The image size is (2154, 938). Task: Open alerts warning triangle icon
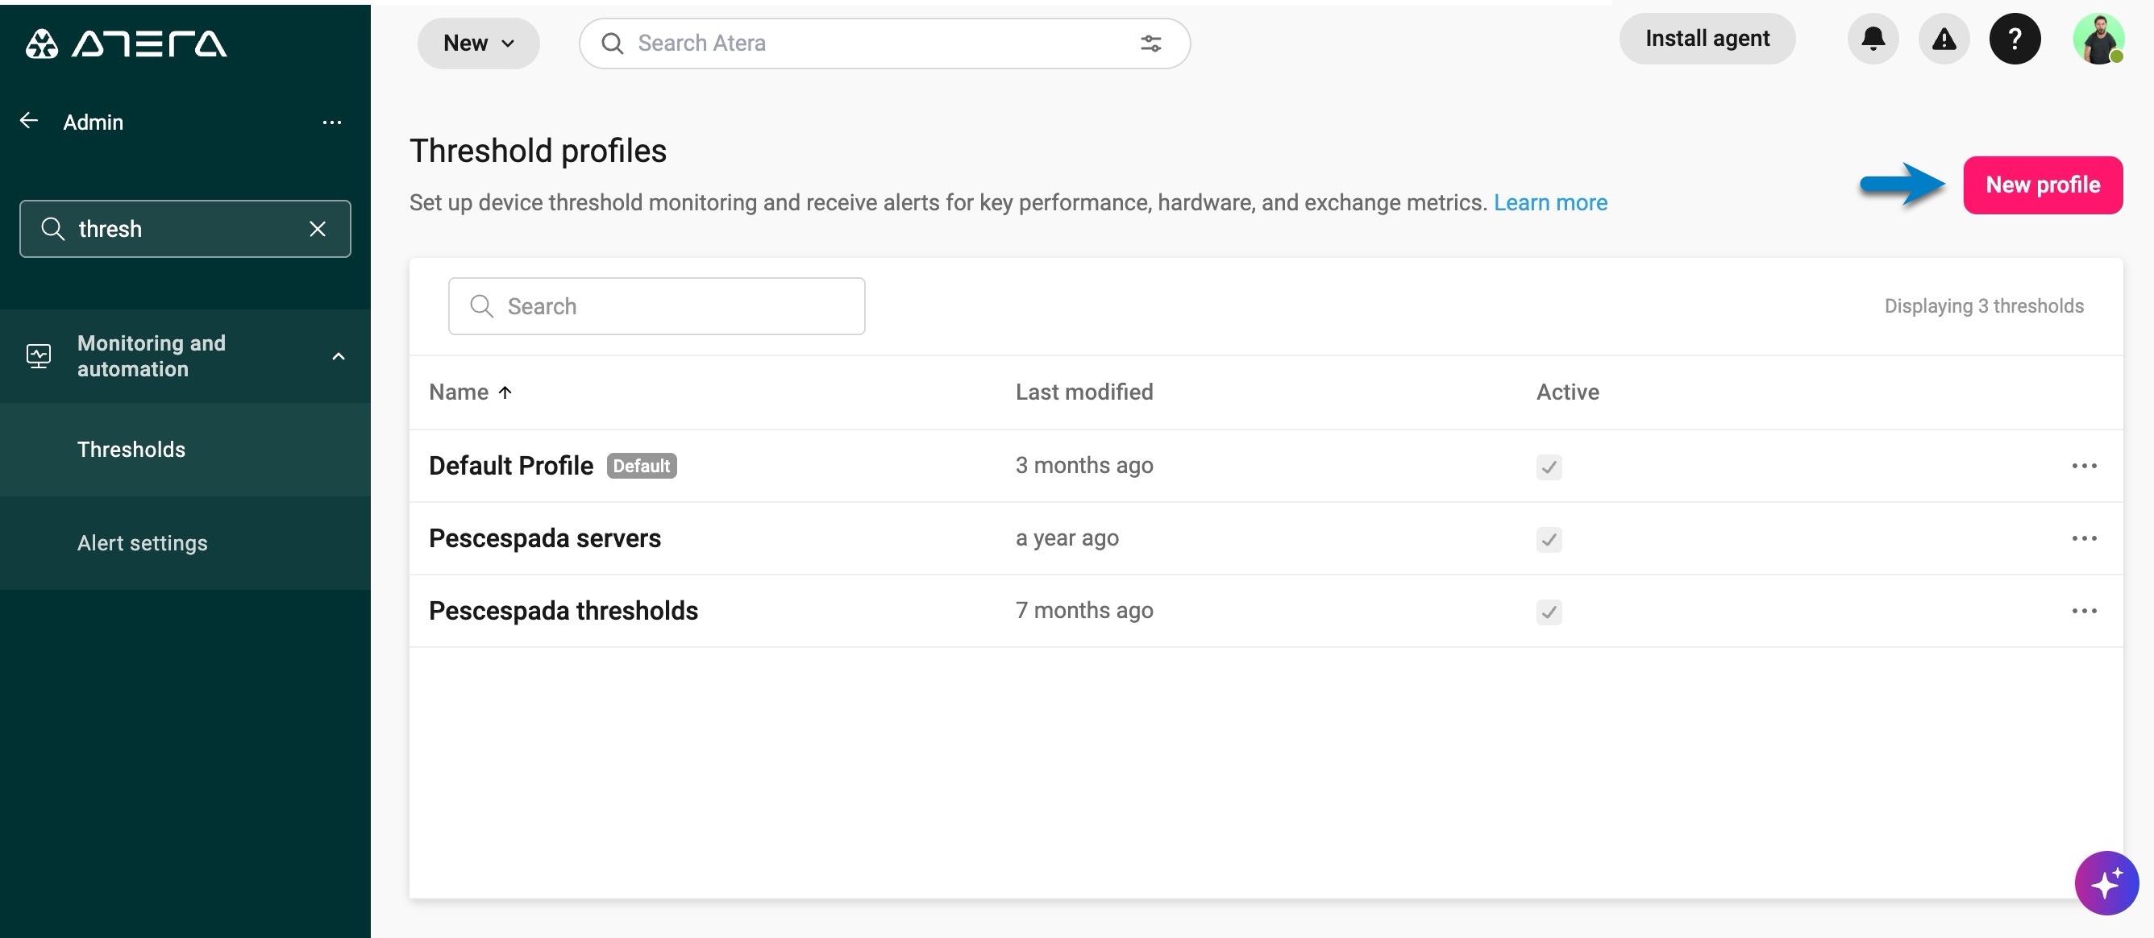[1944, 39]
